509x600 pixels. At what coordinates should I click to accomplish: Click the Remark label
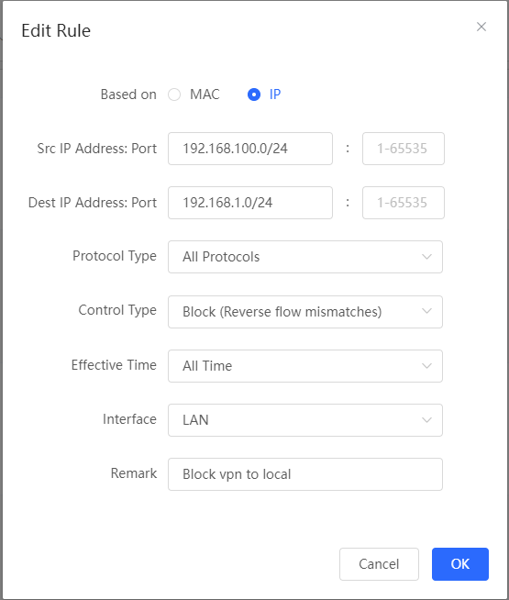coord(134,473)
